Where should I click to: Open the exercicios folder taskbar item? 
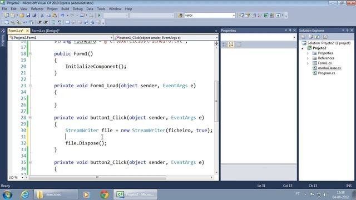pyautogui.click(x=56, y=194)
